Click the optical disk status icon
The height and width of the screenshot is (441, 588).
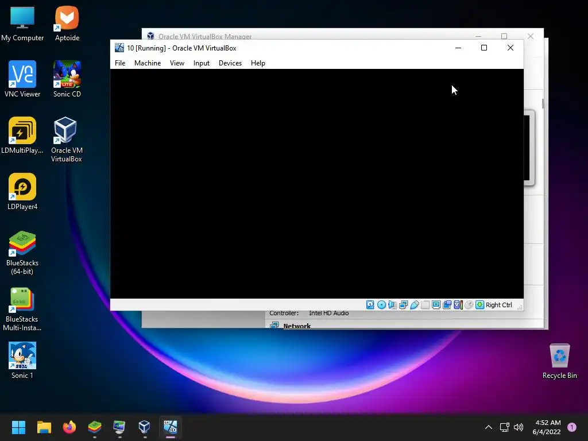381,305
